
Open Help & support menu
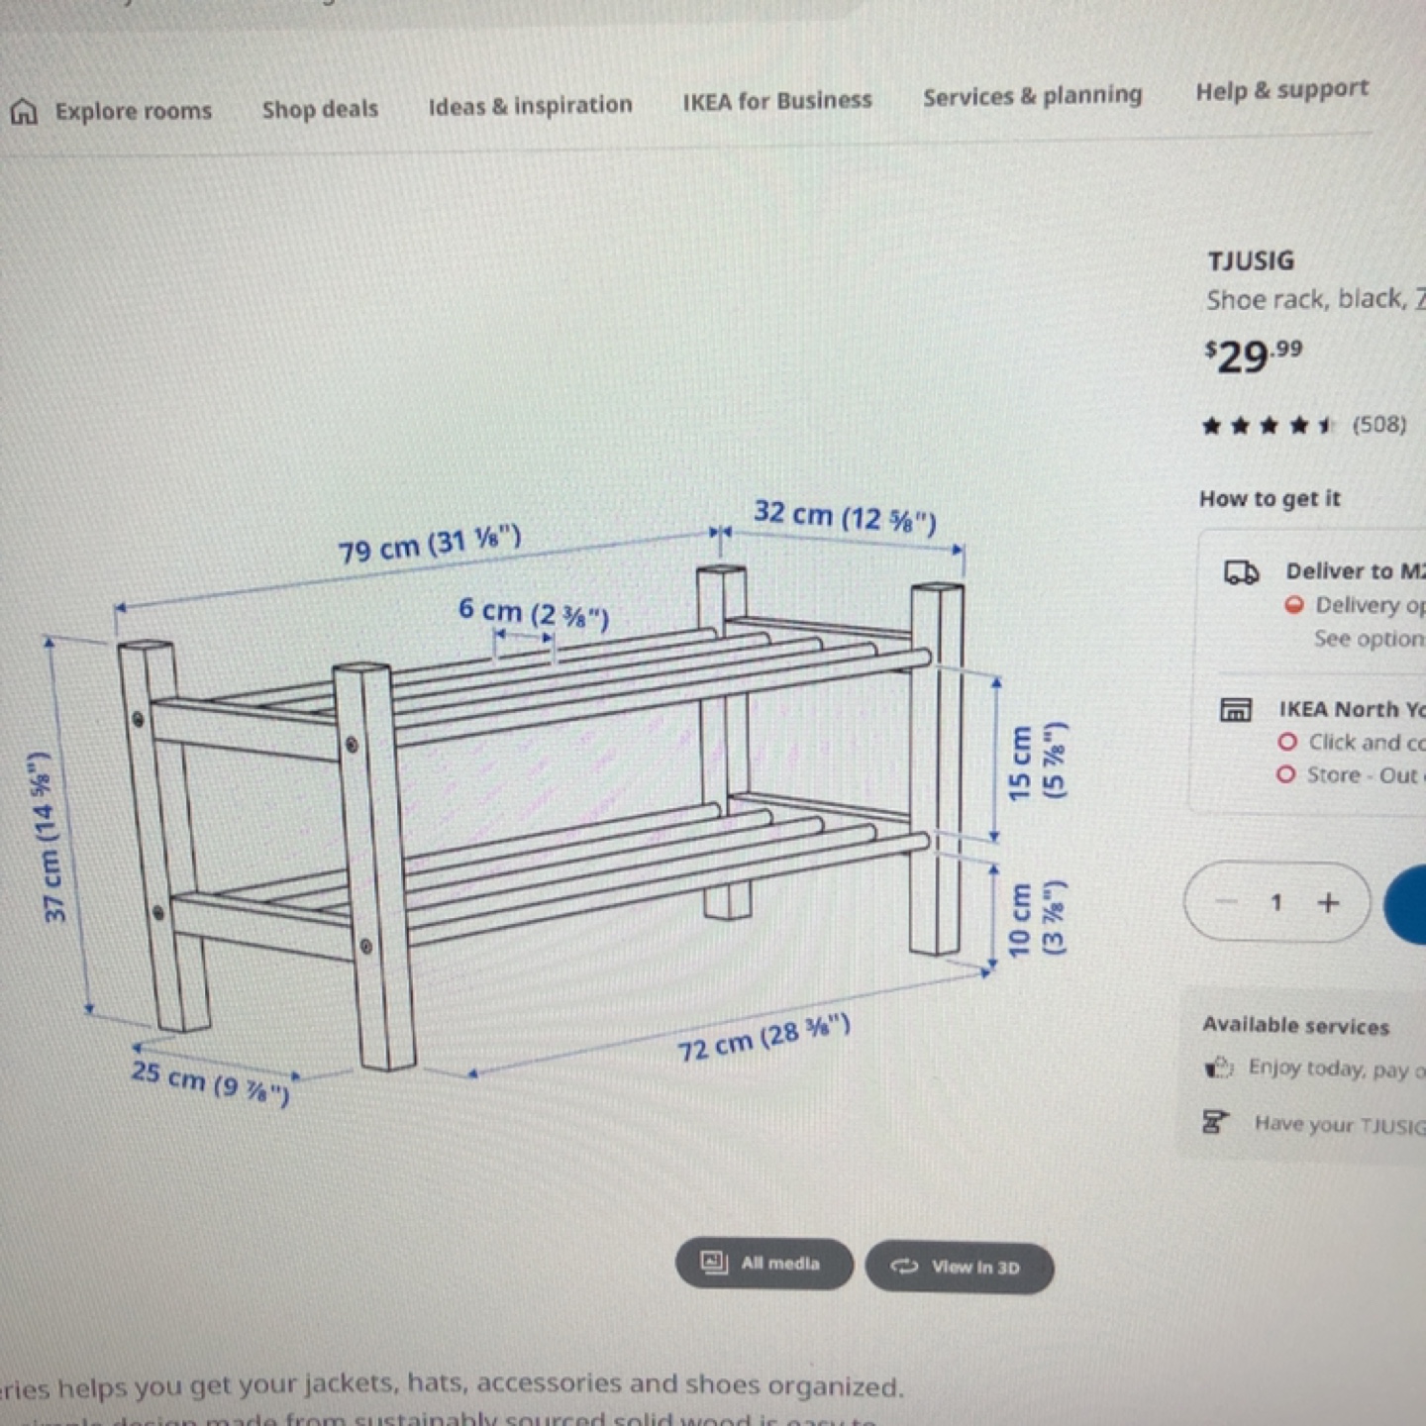pyautogui.click(x=1281, y=90)
